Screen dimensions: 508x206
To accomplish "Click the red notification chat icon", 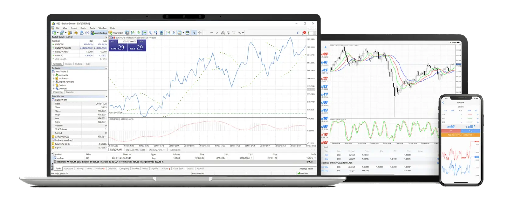I will click(x=304, y=32).
